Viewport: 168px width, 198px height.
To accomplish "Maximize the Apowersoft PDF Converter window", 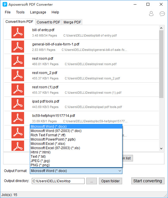I will click(148, 4).
